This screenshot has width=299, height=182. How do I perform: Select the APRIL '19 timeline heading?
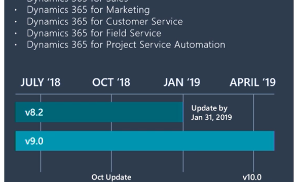tap(253, 82)
